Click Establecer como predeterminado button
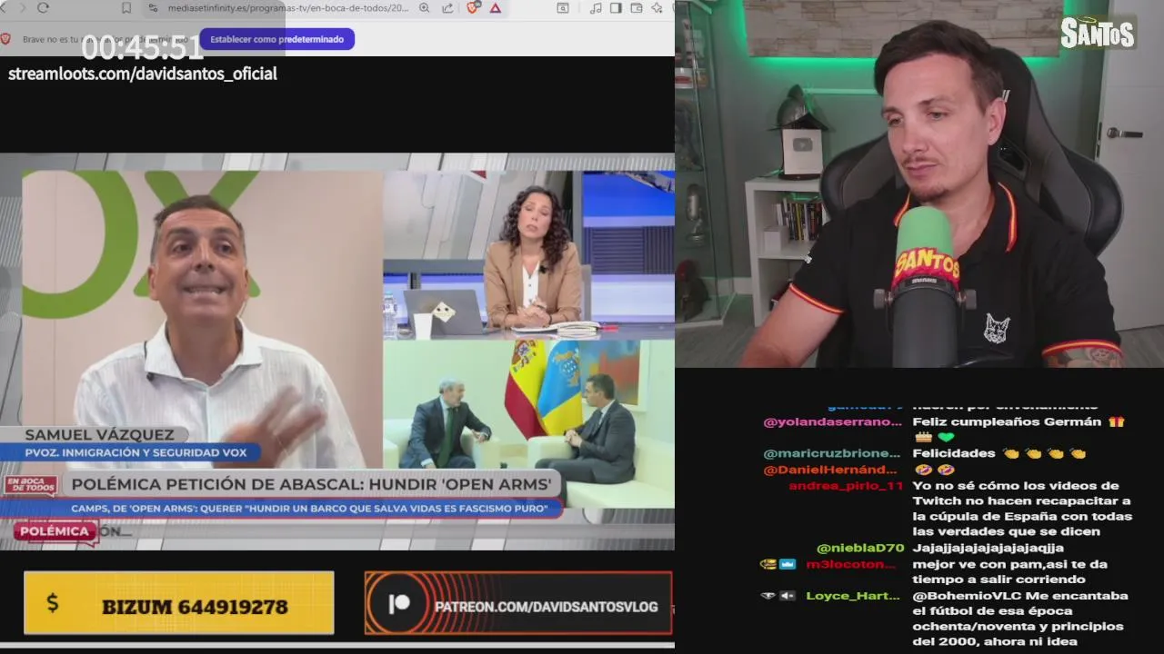Screen dimensions: 1164x654 [x=277, y=39]
